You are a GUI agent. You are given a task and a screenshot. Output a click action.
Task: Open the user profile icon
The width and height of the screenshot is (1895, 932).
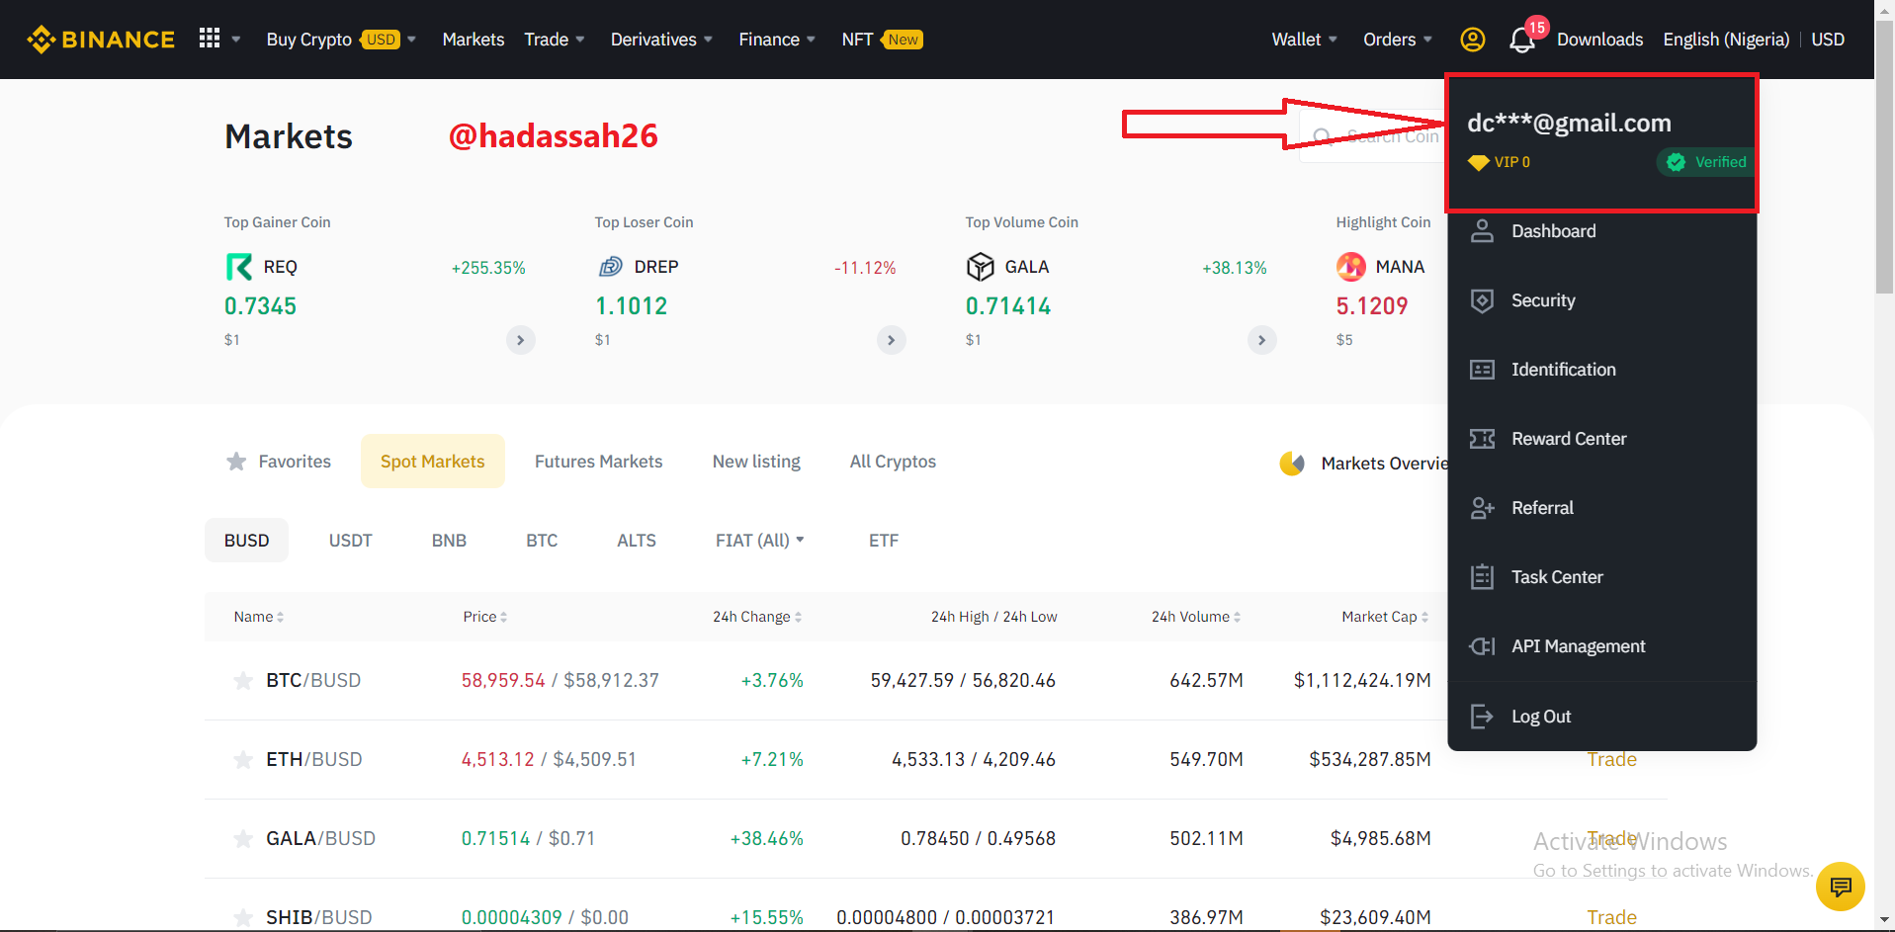pyautogui.click(x=1472, y=40)
